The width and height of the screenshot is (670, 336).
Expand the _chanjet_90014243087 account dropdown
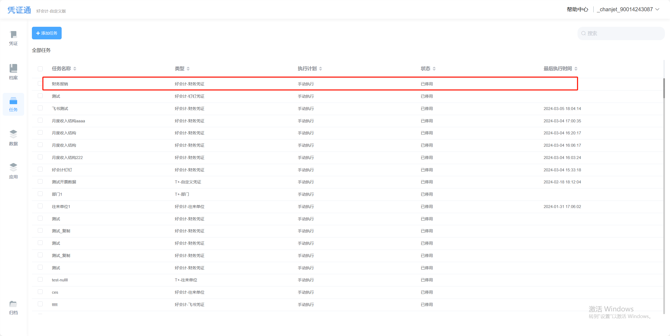coord(628,9)
